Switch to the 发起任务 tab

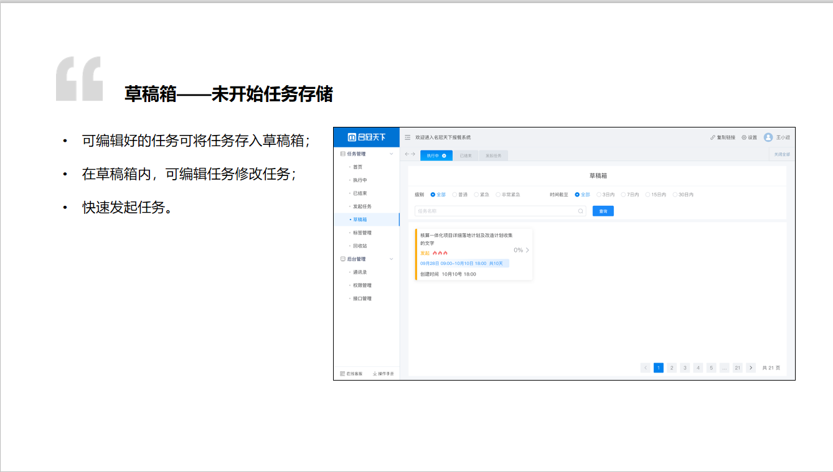pos(494,155)
